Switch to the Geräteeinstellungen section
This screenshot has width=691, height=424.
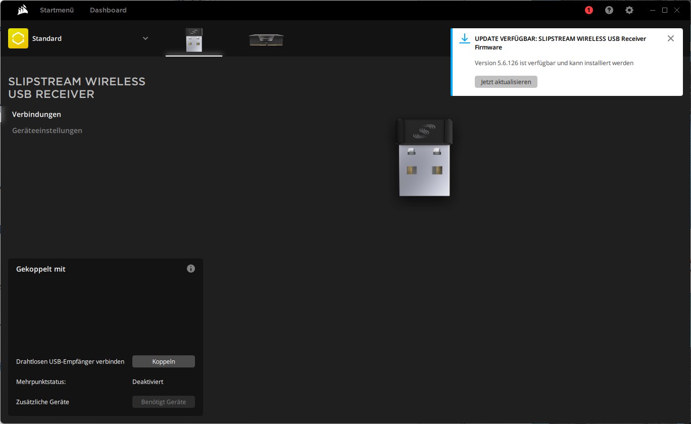(x=47, y=130)
